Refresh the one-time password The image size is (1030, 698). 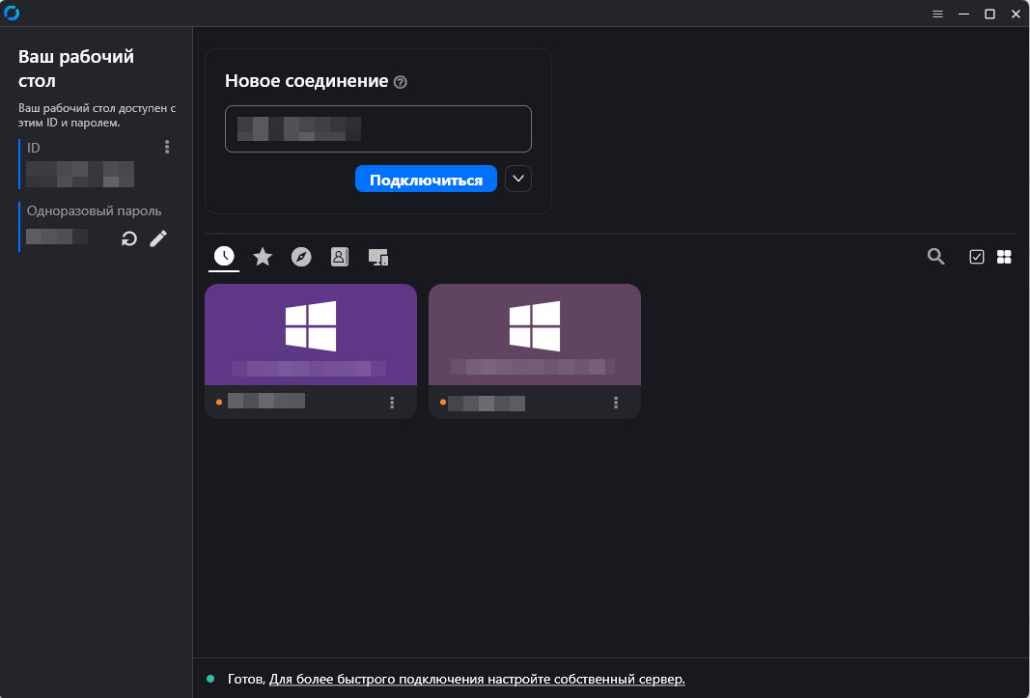129,238
